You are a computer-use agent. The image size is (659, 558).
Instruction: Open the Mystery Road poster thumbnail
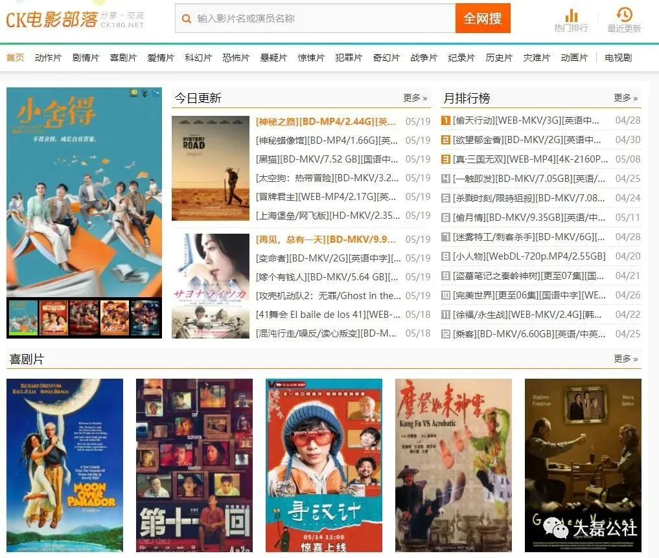[211, 168]
